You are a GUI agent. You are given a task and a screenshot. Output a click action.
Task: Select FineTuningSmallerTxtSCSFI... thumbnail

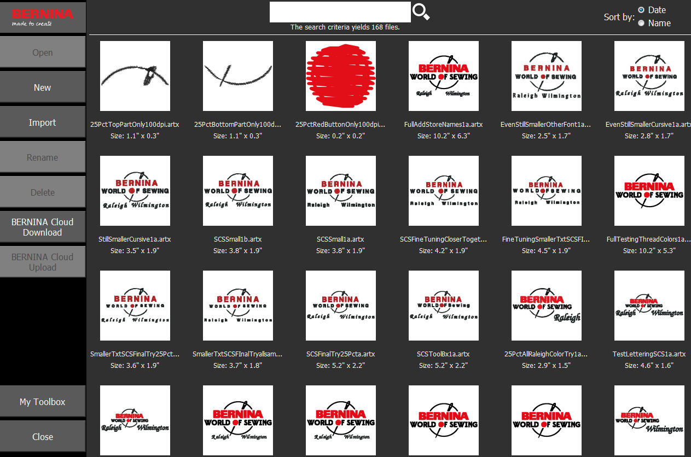coord(547,191)
